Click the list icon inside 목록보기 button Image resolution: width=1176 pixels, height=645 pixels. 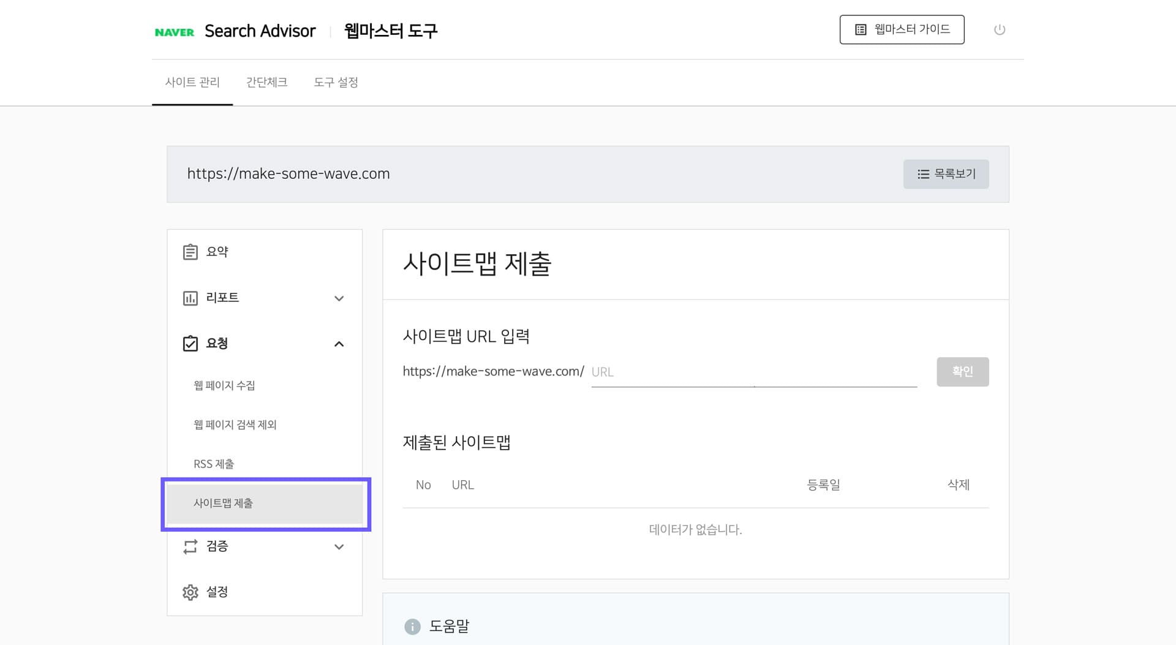pyautogui.click(x=923, y=174)
